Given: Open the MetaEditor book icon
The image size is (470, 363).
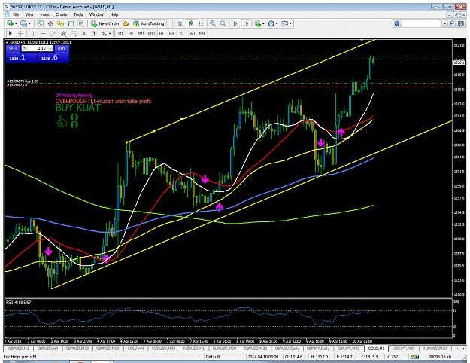Looking at the screenshot, I should click(x=126, y=23).
